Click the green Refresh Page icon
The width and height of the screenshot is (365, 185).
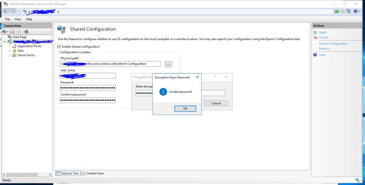tap(337, 11)
